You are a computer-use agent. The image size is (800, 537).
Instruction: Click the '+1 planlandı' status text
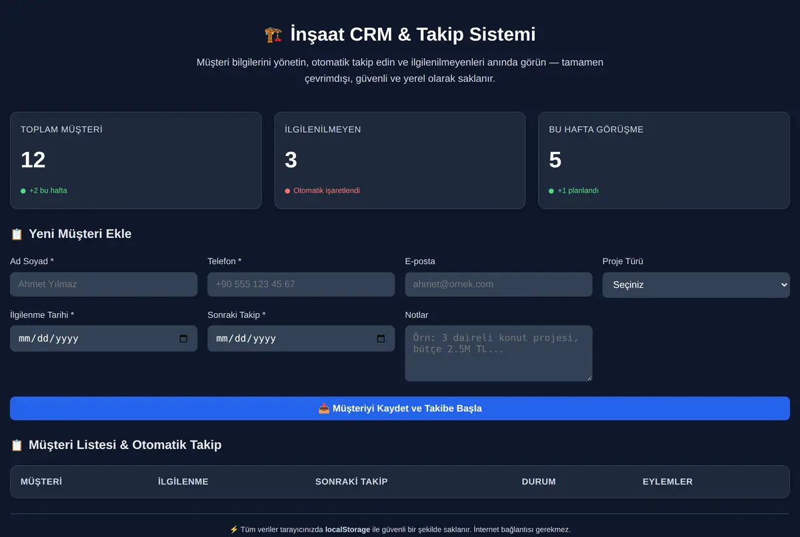point(578,191)
